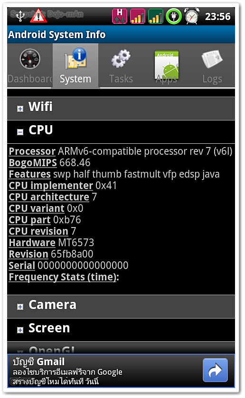Select the System info icon

[x=75, y=59]
